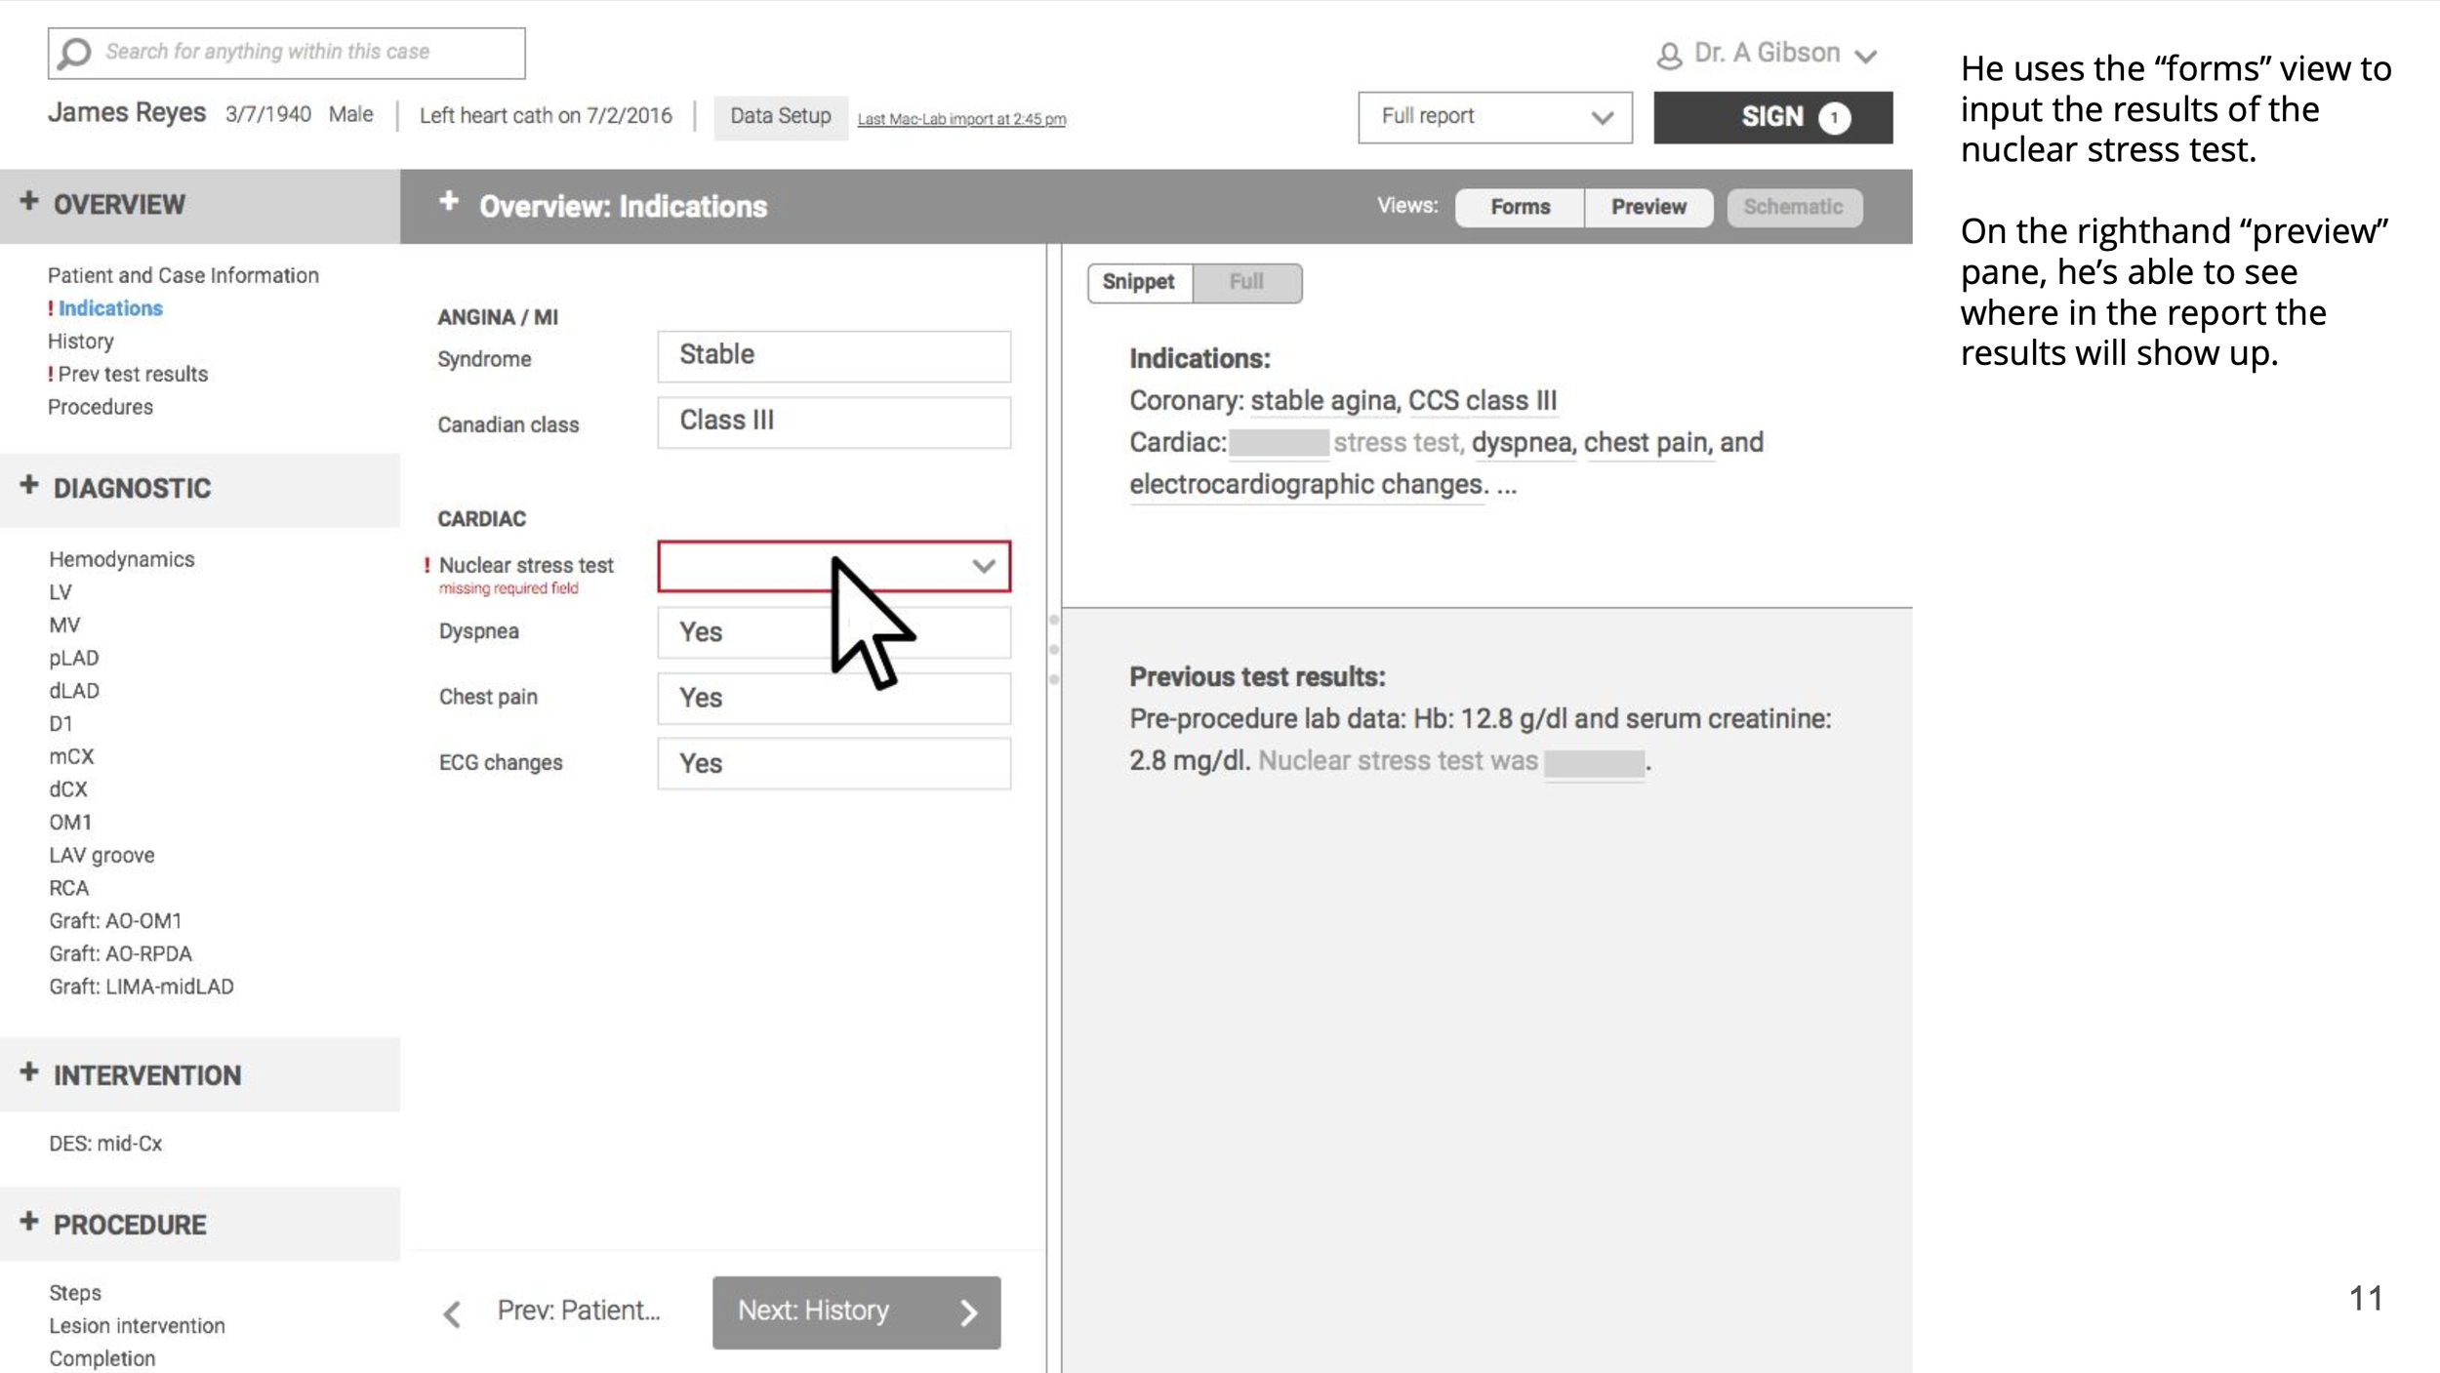
Task: Click the pane divider drag handle
Action: (x=1054, y=649)
